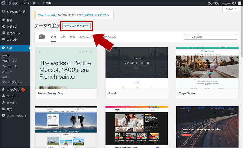Click the コメント sidebar bubble icon
Screen dimensions: 243x148
[x=3, y=39]
